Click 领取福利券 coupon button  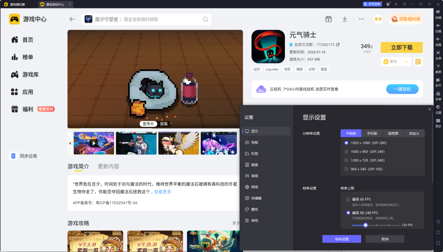[406, 19]
